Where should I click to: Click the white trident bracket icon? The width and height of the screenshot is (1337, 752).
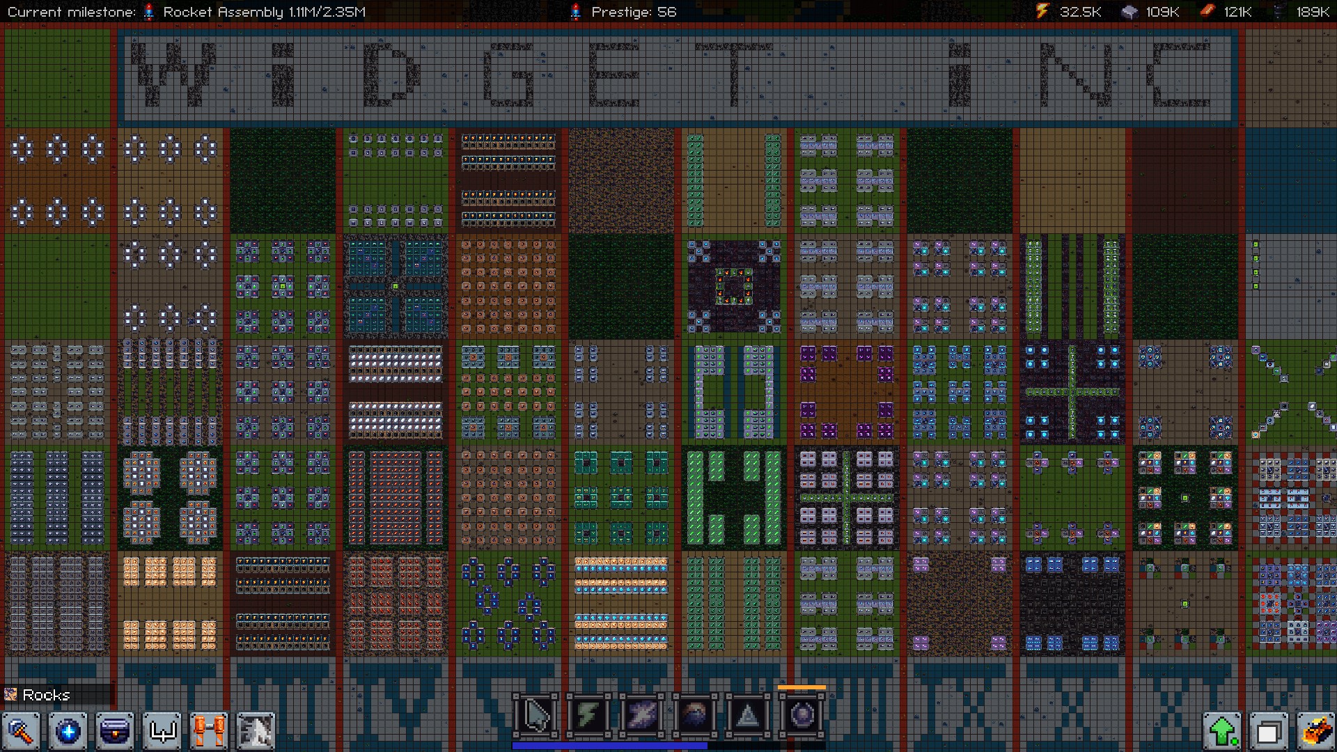(162, 732)
